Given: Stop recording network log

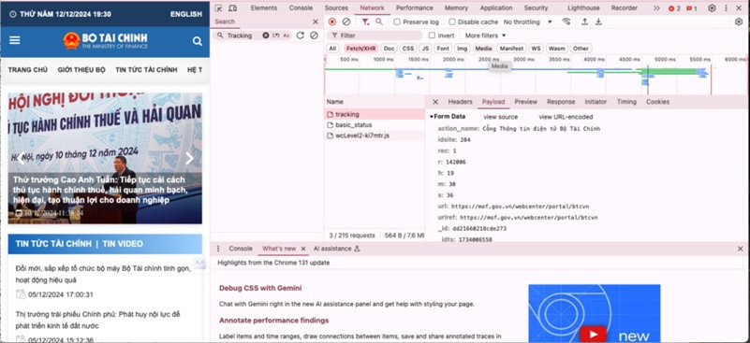Looking at the screenshot, I should pos(332,22).
